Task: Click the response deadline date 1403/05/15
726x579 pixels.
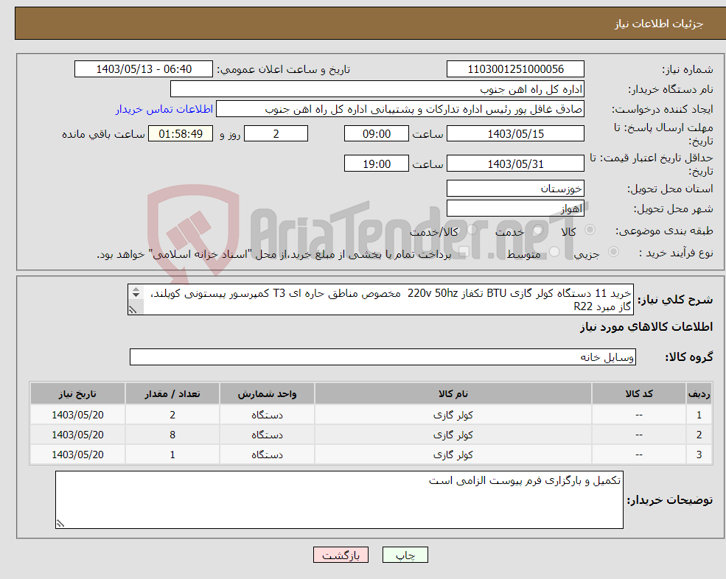Action: (x=515, y=134)
